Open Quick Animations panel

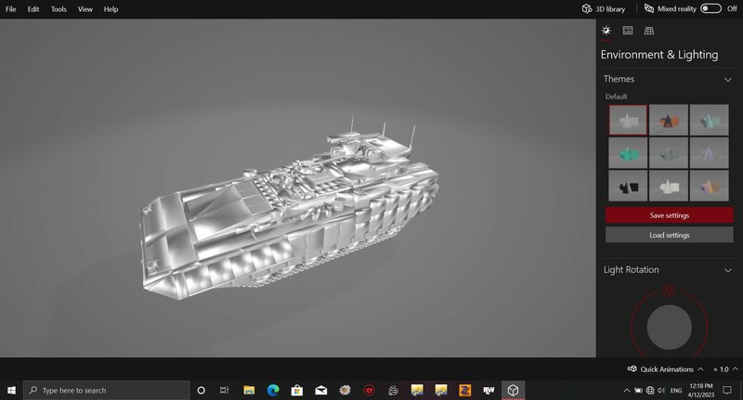click(x=667, y=369)
